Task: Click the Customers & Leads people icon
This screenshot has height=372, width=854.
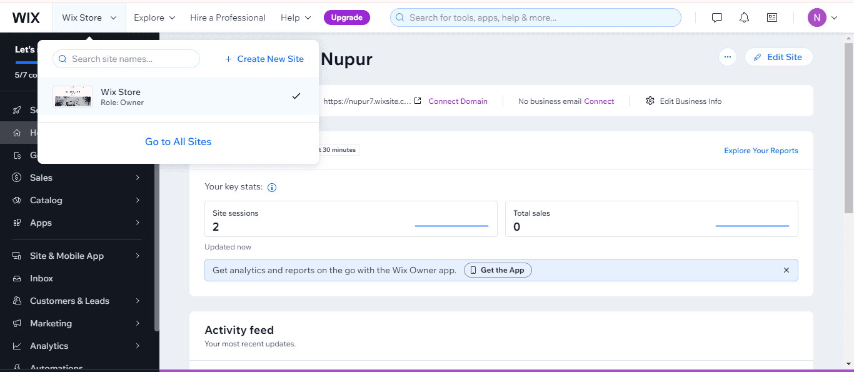Action: pos(17,301)
